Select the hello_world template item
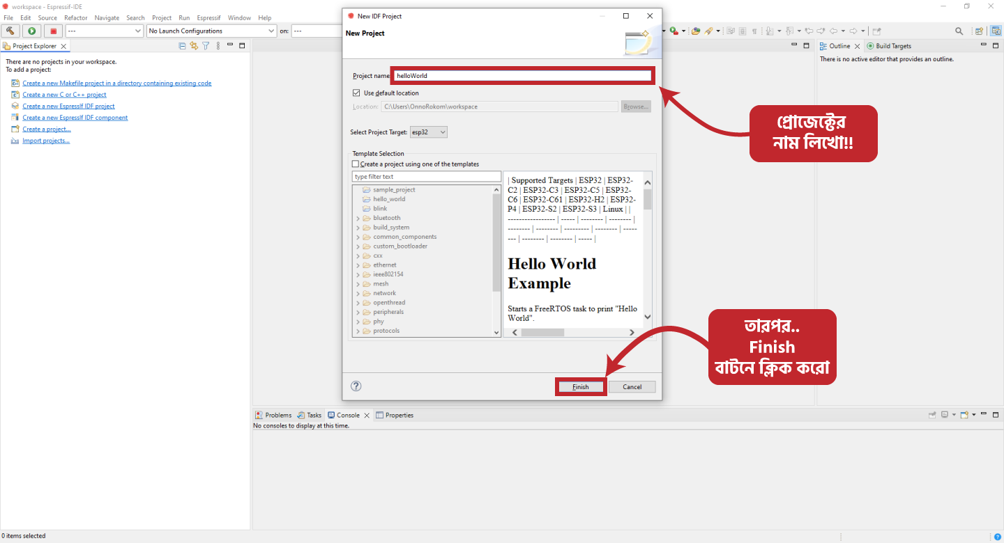 [389, 199]
